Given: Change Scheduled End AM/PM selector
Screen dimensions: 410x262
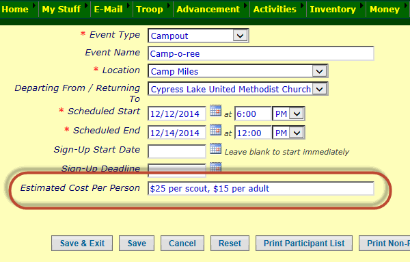Looking at the screenshot, I should tap(288, 133).
